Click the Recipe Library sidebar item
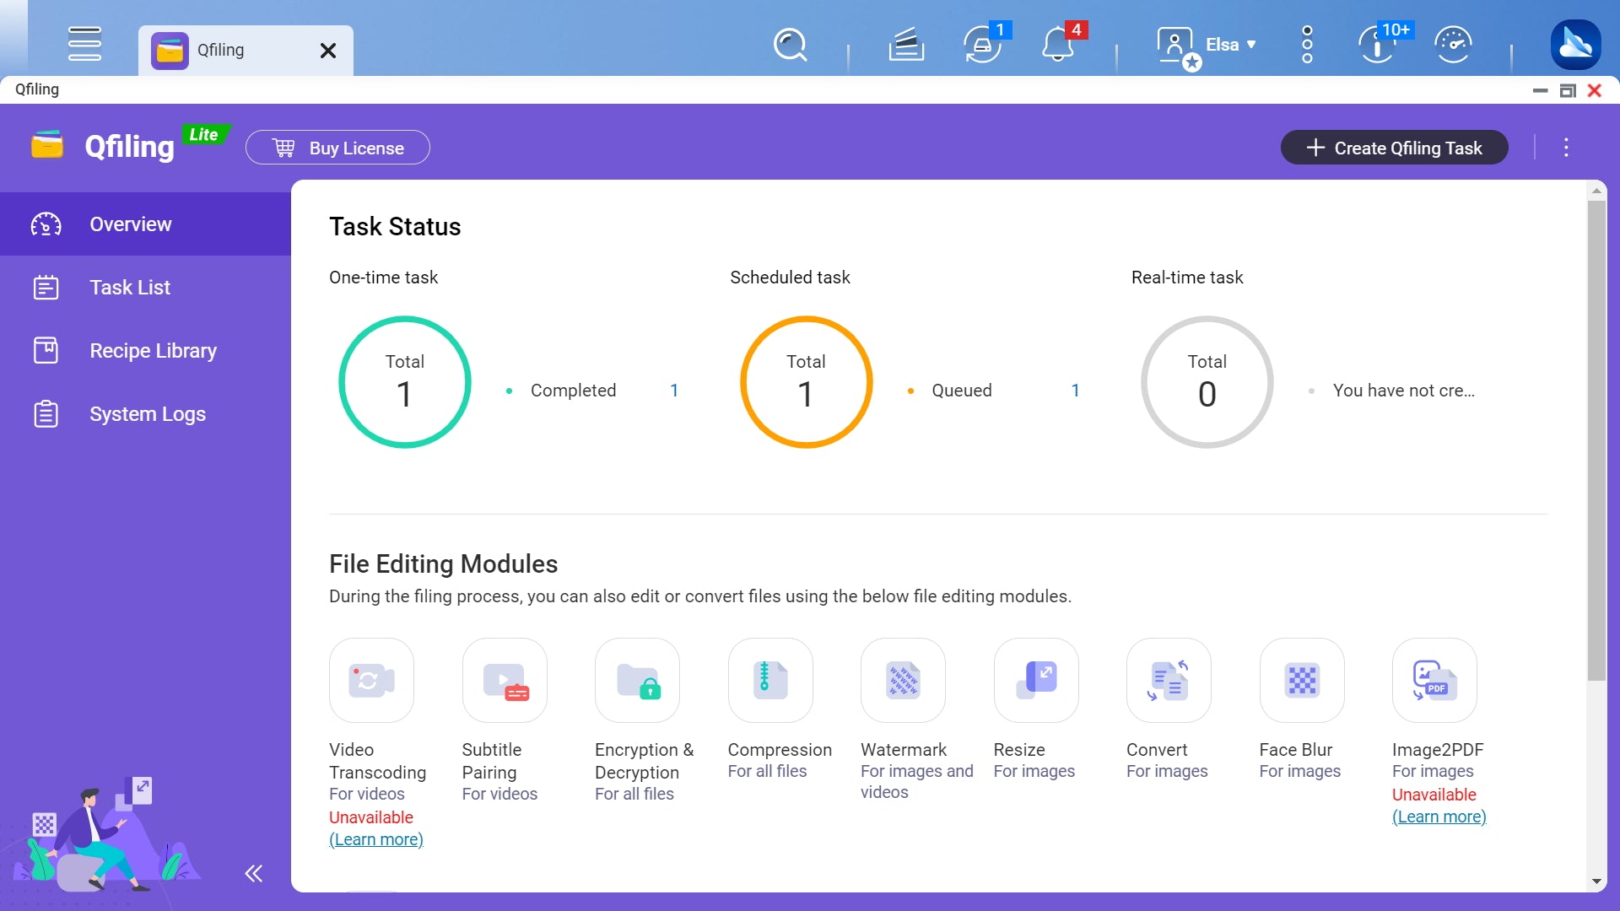The width and height of the screenshot is (1620, 911). [x=154, y=350]
